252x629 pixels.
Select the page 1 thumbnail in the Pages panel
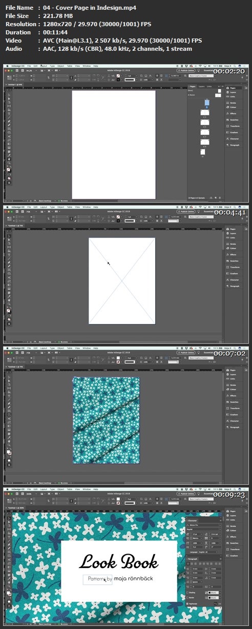point(207,103)
